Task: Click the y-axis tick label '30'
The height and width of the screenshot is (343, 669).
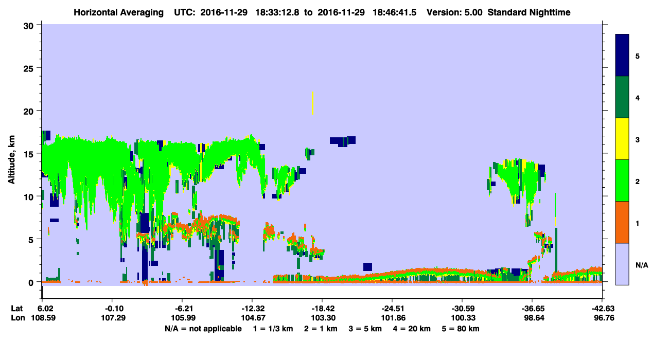Action: tap(30, 25)
